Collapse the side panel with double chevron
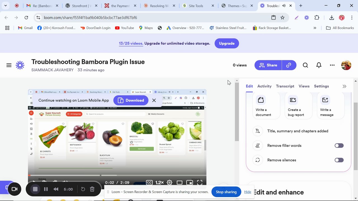Viewport: 358px width, 201px height. (x=345, y=86)
